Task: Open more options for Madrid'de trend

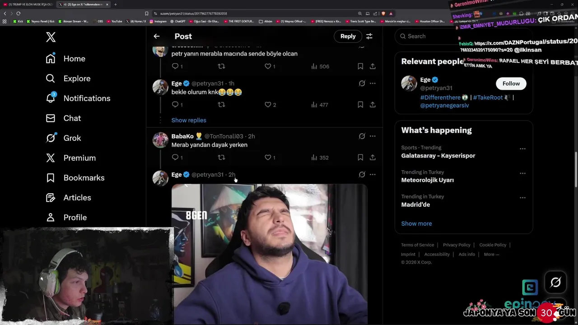Action: [522, 197]
